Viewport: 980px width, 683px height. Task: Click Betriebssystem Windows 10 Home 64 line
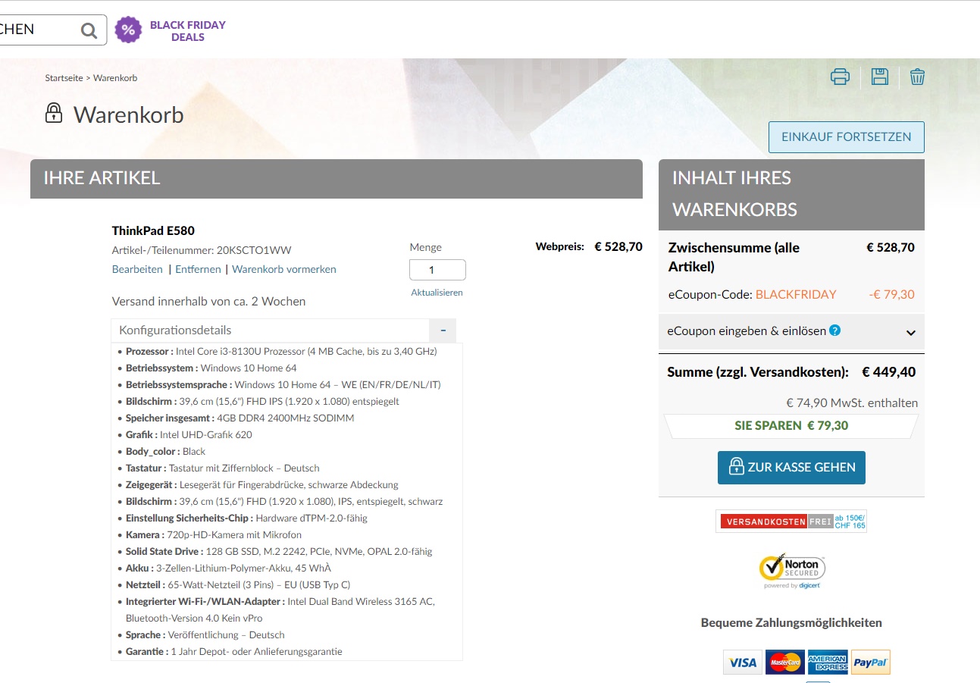pos(211,368)
